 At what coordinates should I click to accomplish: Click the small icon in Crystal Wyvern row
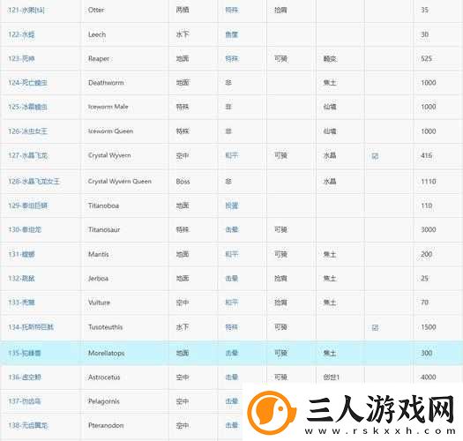click(375, 155)
